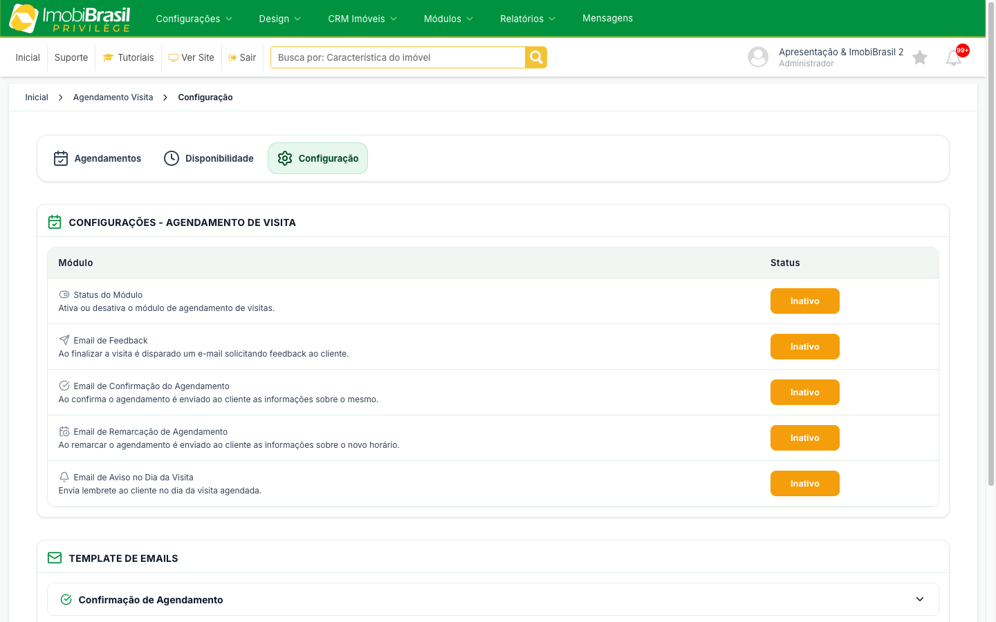996x622 pixels.
Task: Expand the Confirmação de Agendamento chevron
Action: point(920,599)
